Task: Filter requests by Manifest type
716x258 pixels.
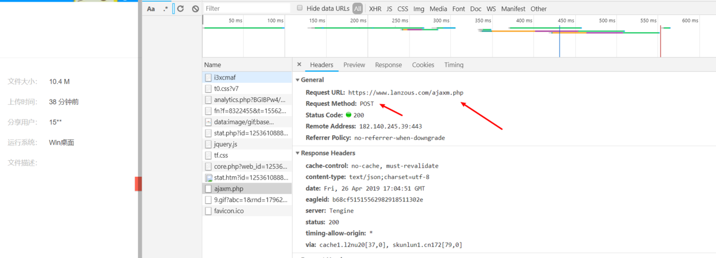Action: click(513, 9)
